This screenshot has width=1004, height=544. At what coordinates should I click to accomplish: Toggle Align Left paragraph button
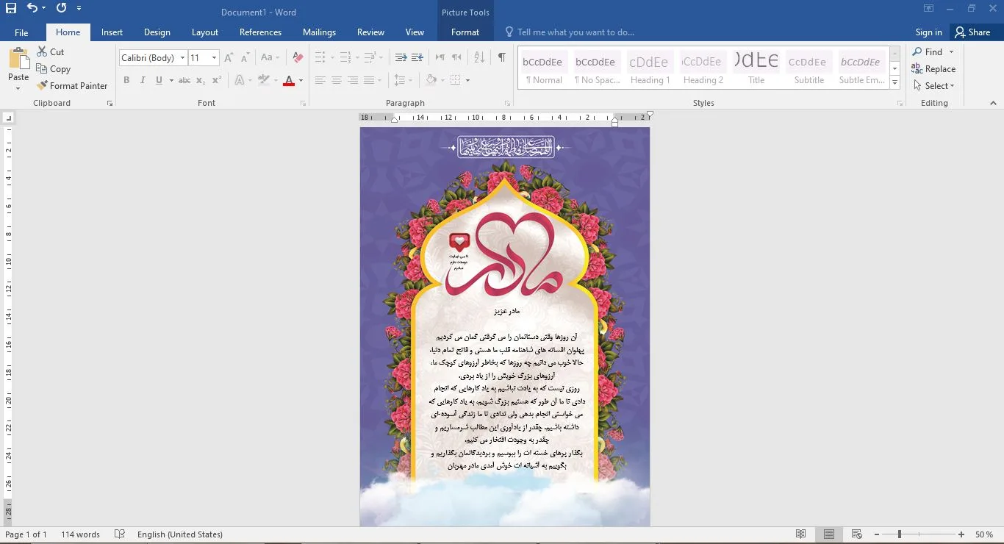point(320,80)
